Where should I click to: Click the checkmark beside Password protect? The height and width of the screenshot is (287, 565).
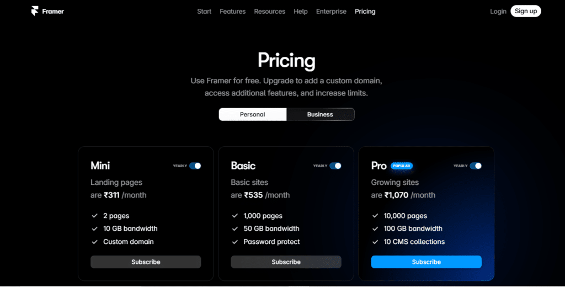pos(235,242)
